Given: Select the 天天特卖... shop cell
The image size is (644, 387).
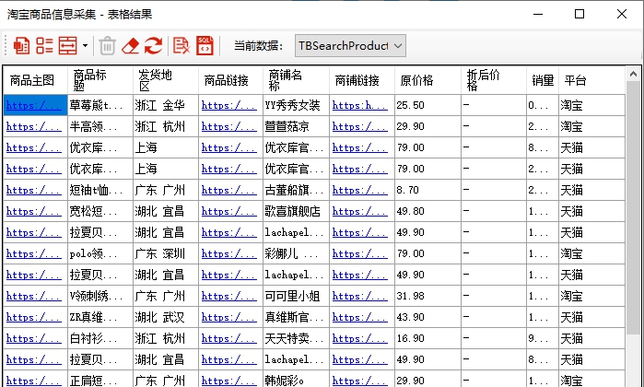Looking at the screenshot, I should [x=296, y=338].
